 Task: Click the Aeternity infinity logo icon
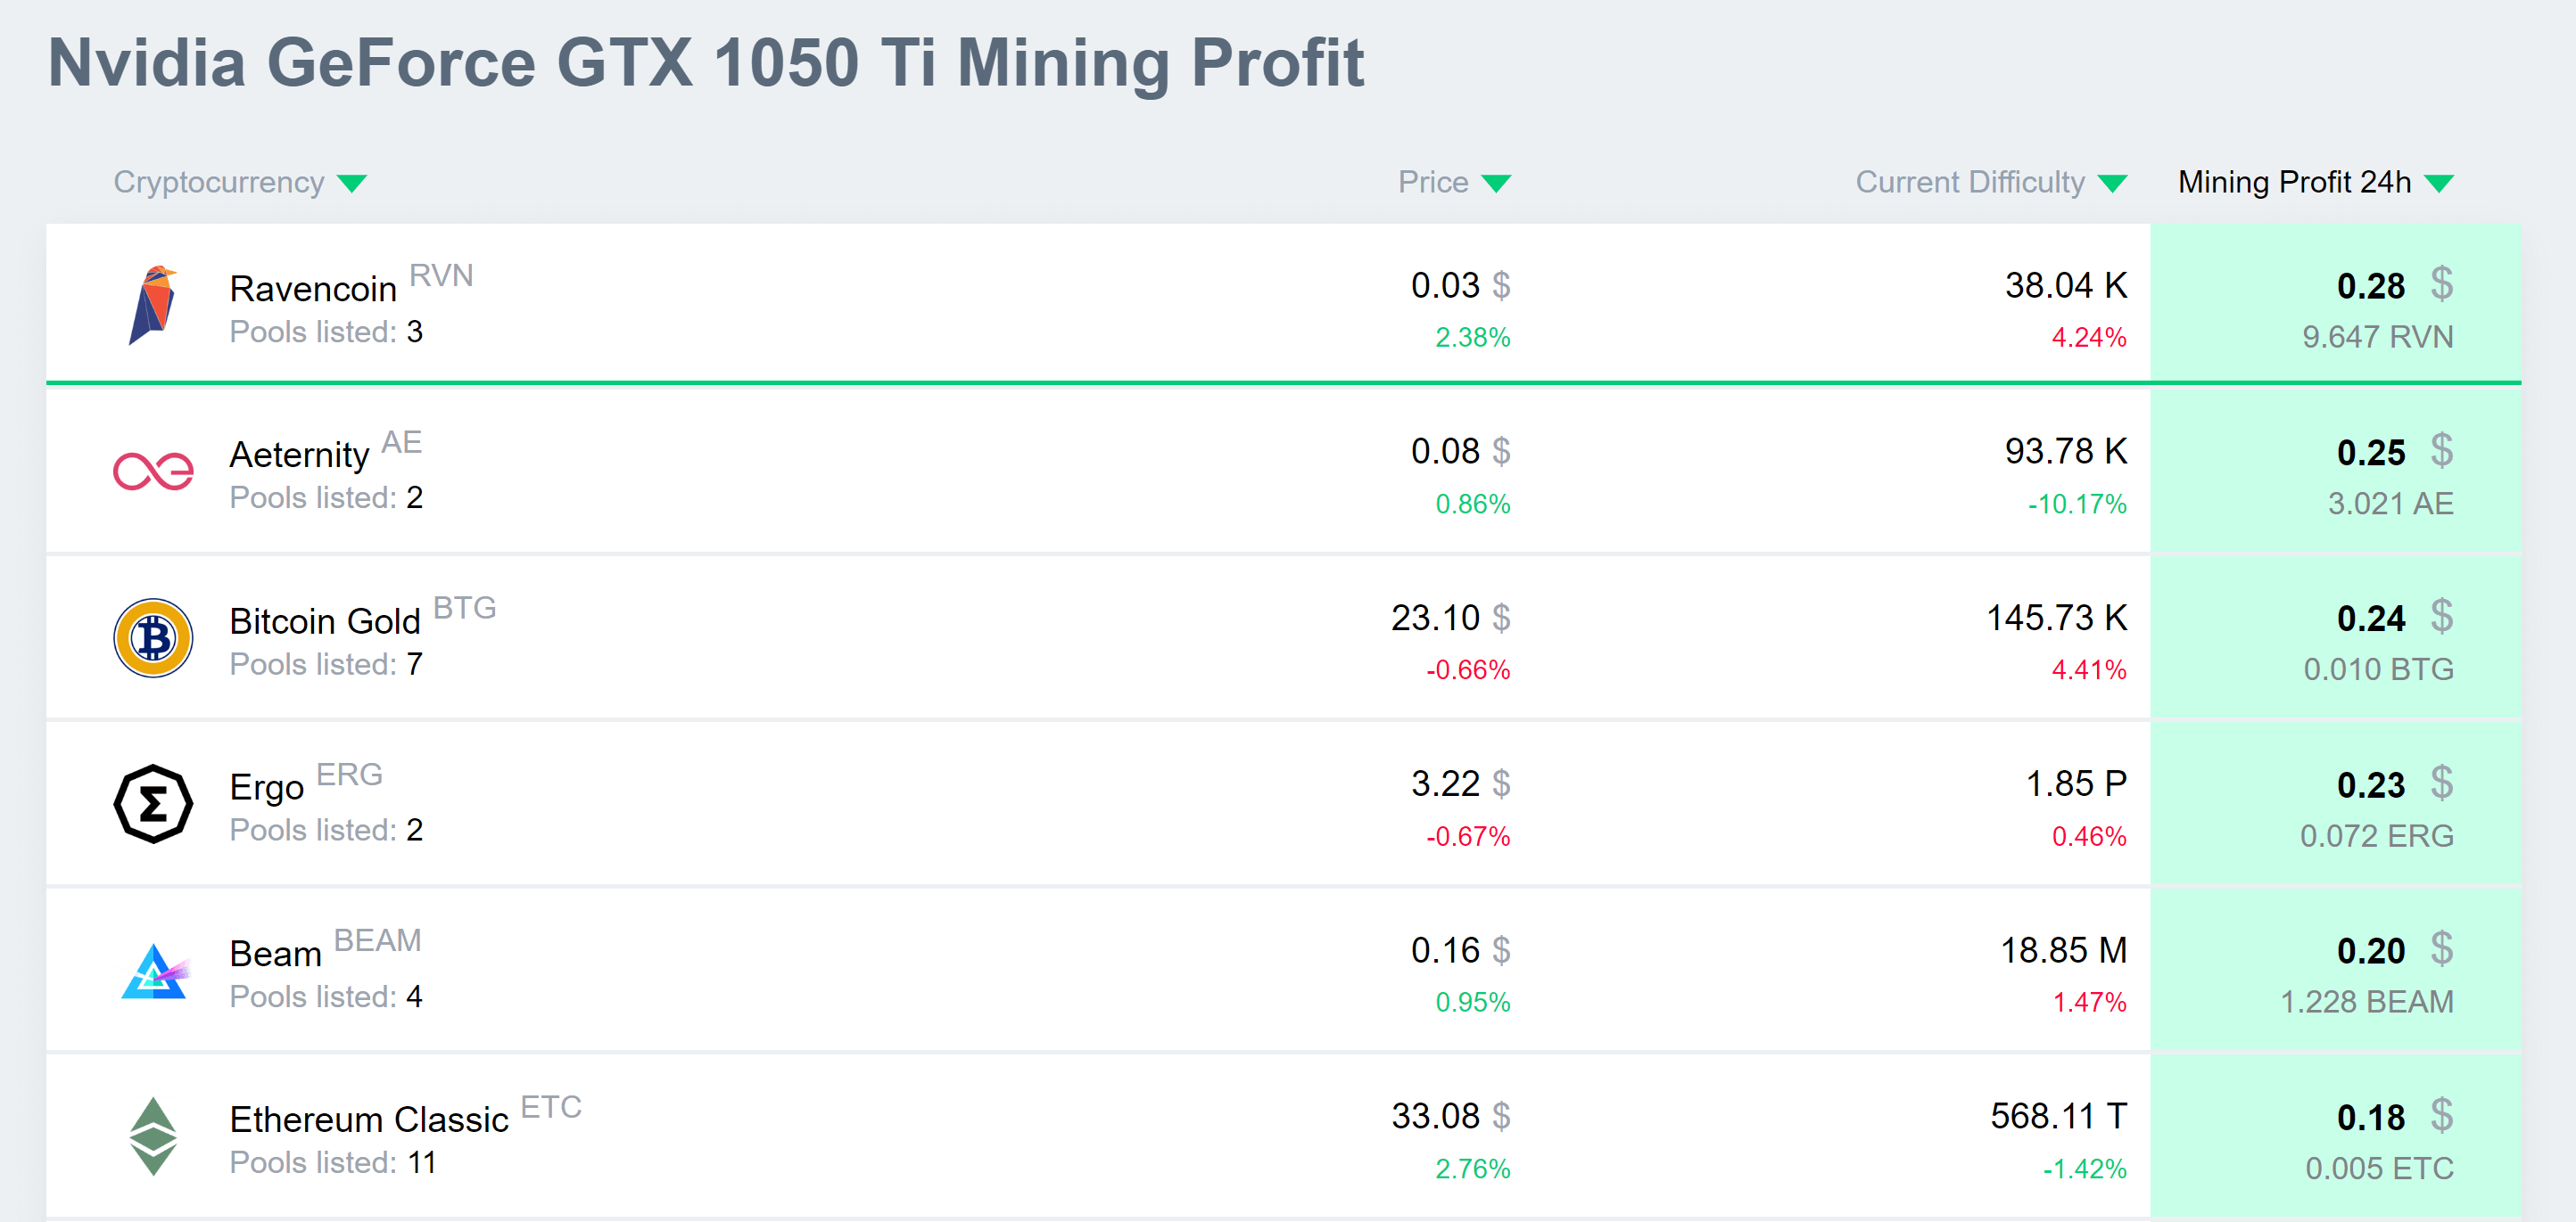(155, 470)
